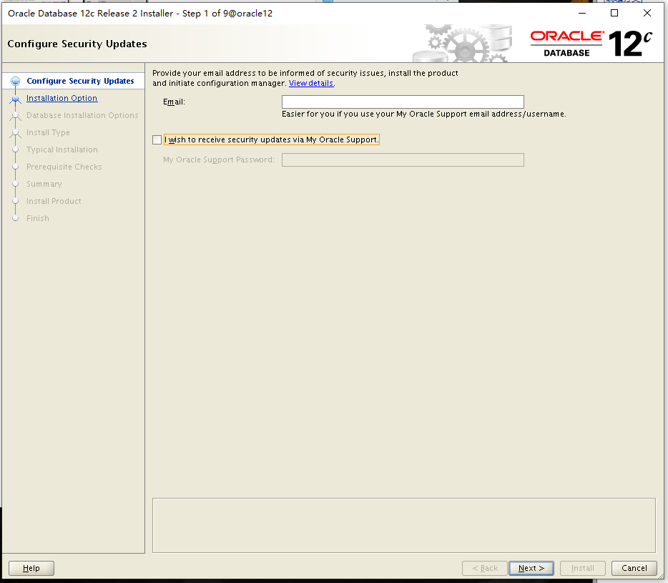Viewport: 668px width, 583px height.
Task: Minimize the installer window
Action: click(x=582, y=13)
